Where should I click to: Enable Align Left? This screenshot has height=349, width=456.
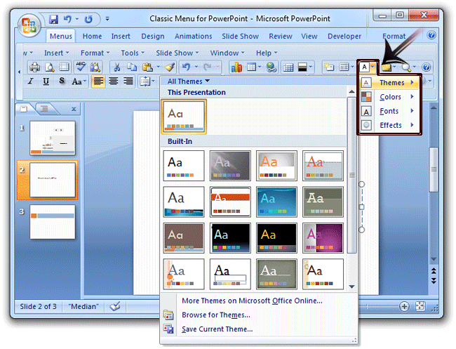pyautogui.click(x=98, y=81)
